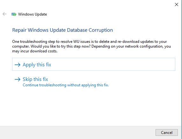Click the arrow icon beside Skip this fix
The image size is (182, 139).
pyautogui.click(x=18, y=79)
